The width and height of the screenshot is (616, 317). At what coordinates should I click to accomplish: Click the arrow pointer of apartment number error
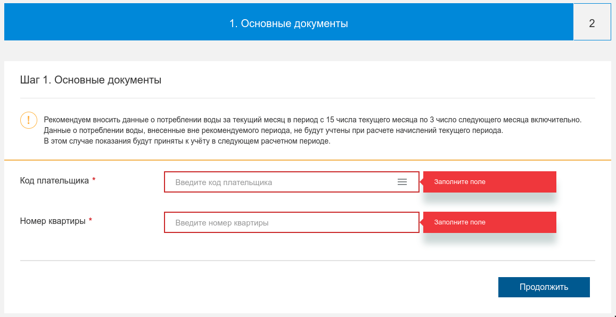[421, 222]
